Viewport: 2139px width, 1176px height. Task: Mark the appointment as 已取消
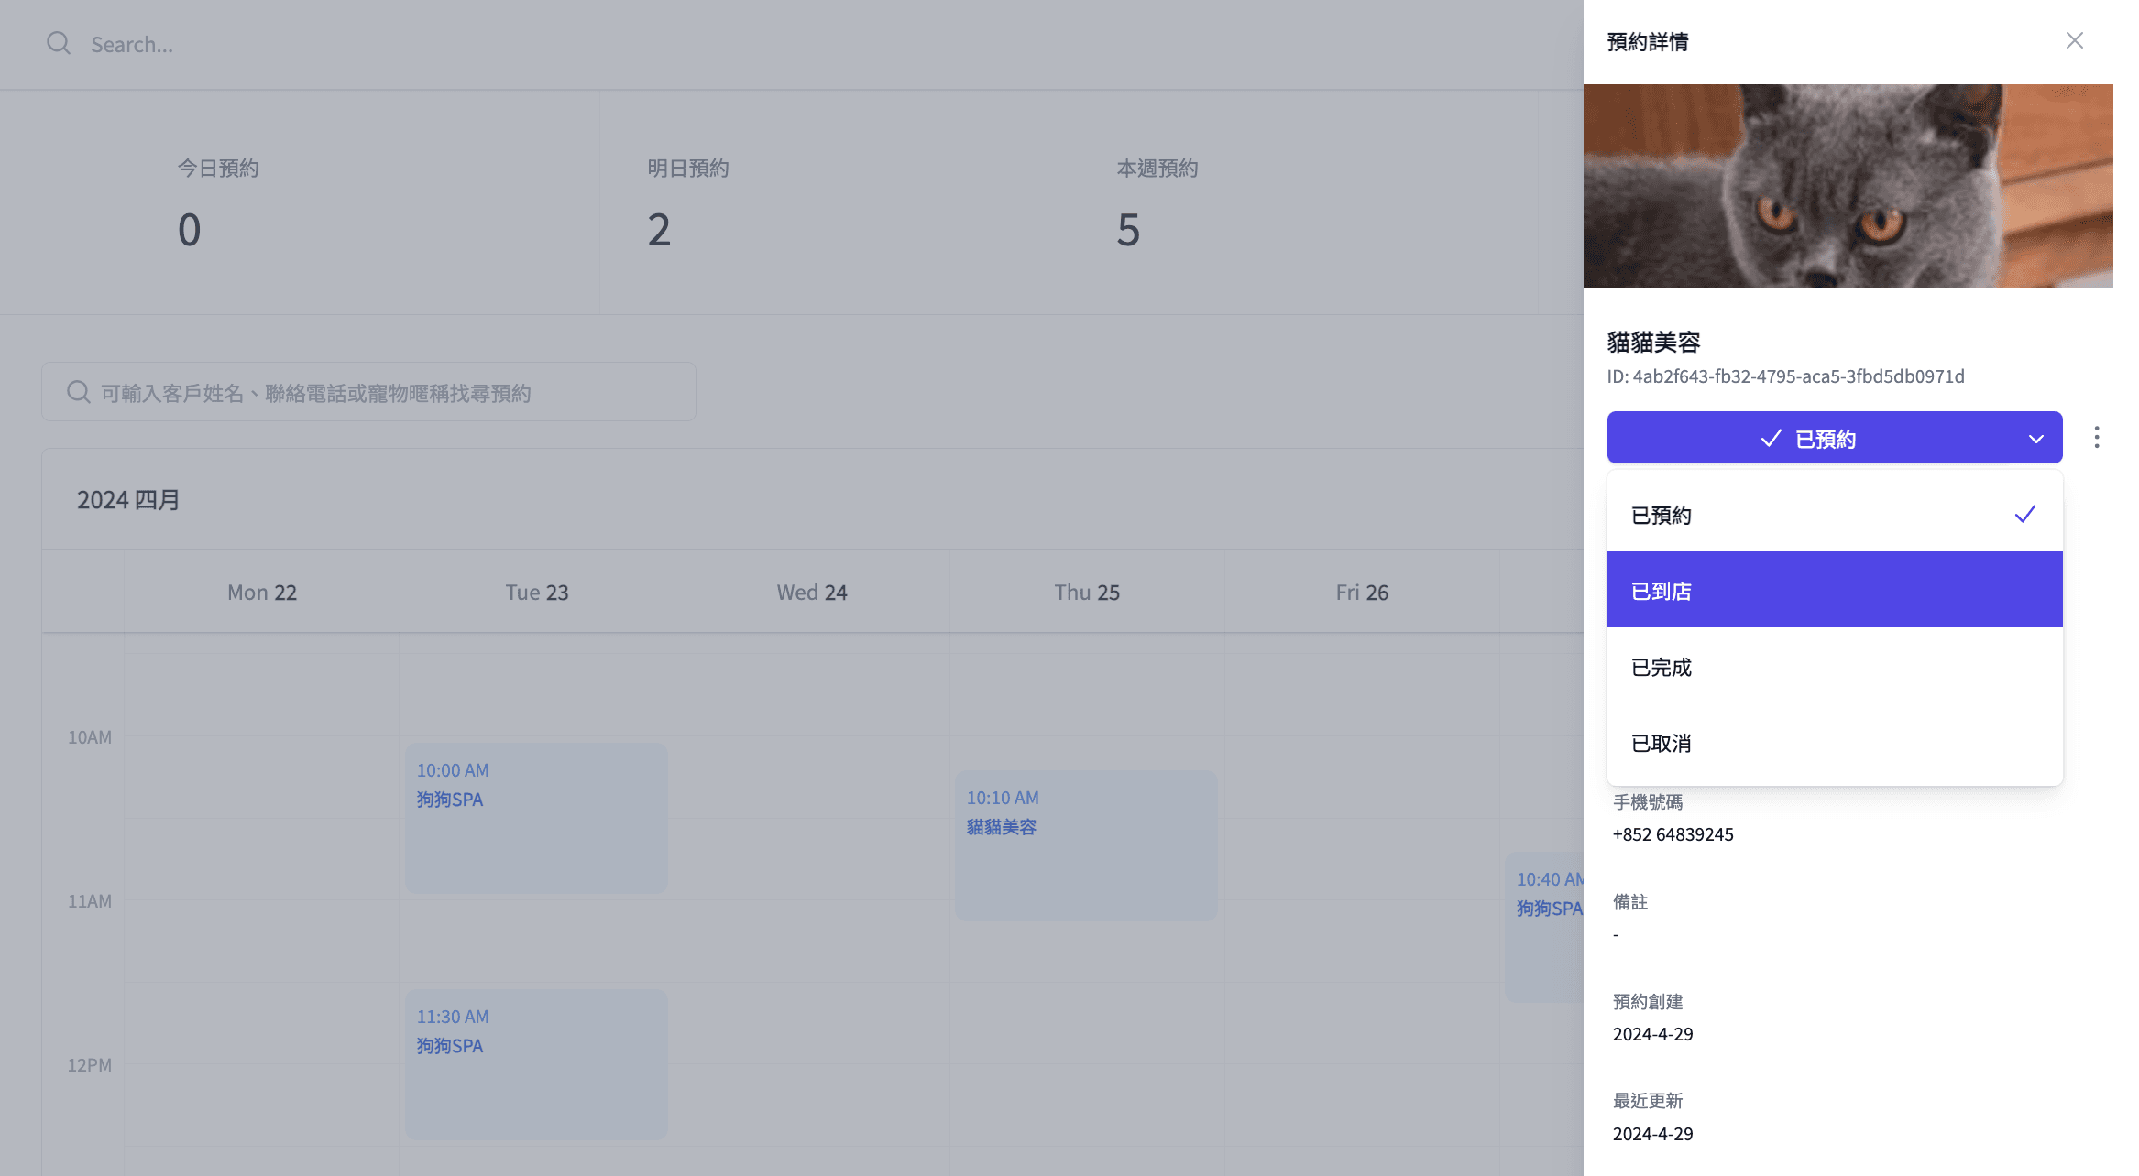[x=1834, y=743]
